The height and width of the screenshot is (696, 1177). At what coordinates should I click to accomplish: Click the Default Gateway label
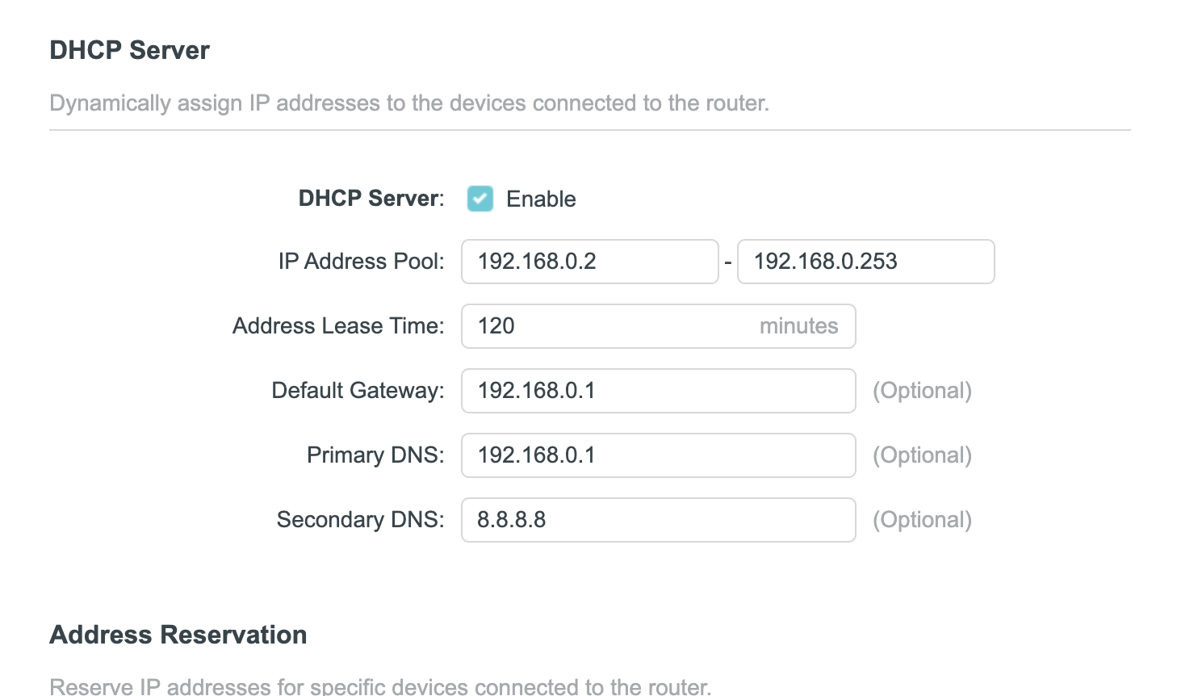[x=356, y=391]
